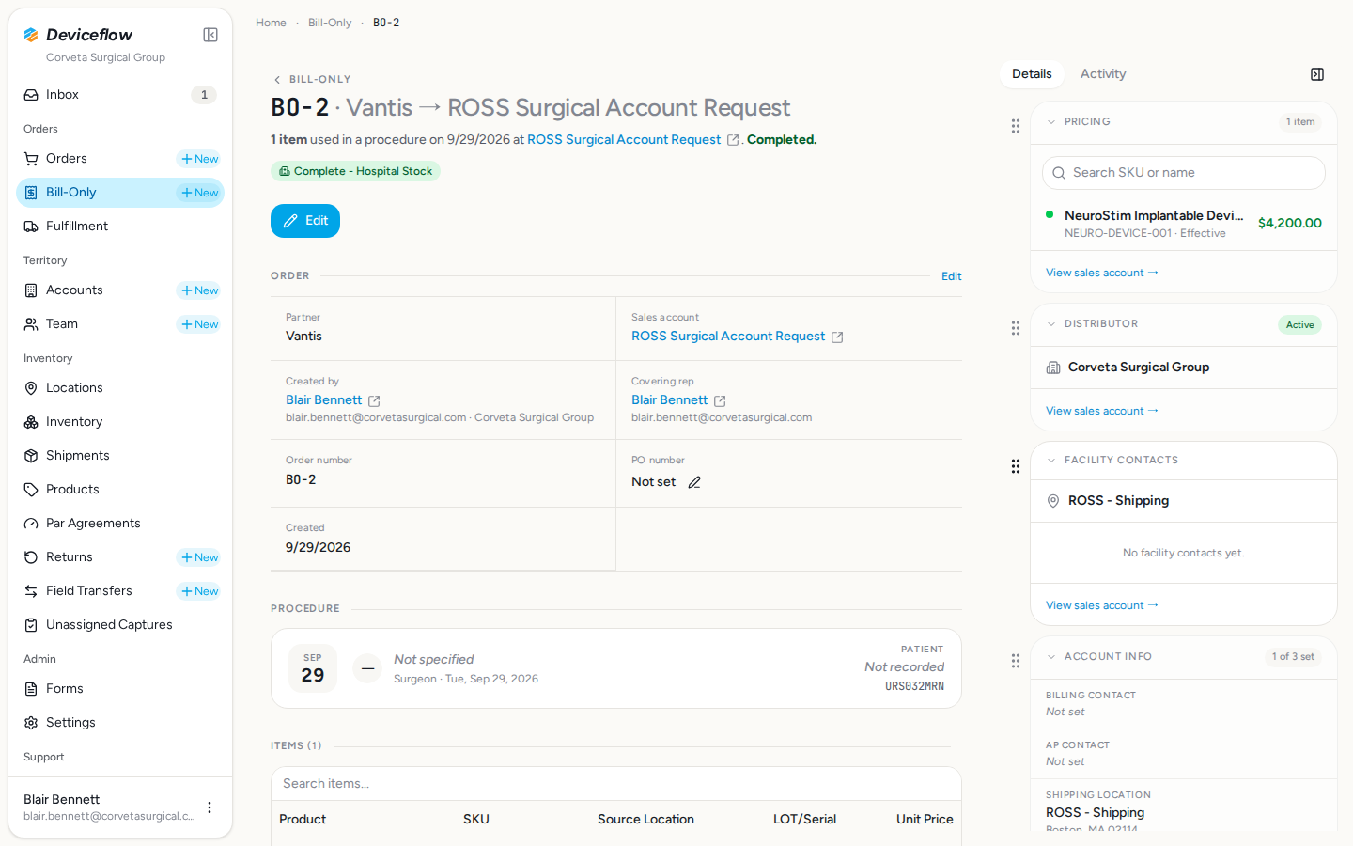Collapse the sidebar using the panel icon

click(x=210, y=35)
